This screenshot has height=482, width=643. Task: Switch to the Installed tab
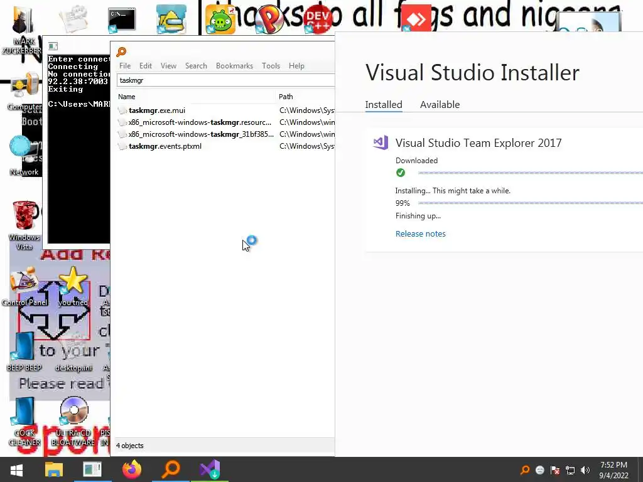(x=384, y=105)
